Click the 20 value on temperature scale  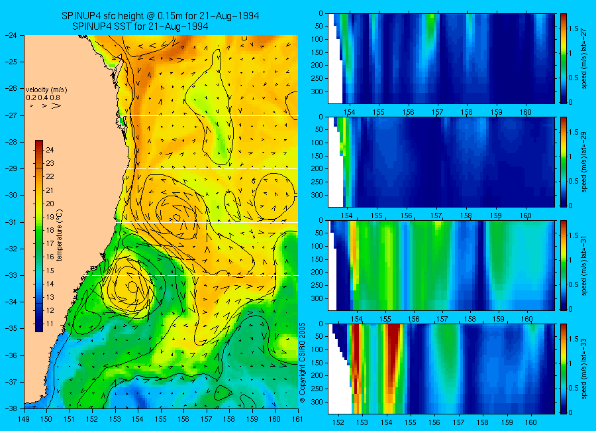[x=50, y=204]
